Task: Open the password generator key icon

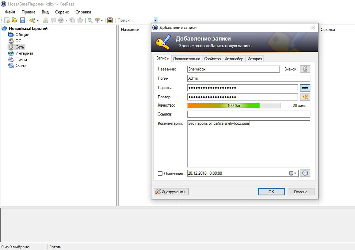Action: (x=306, y=97)
